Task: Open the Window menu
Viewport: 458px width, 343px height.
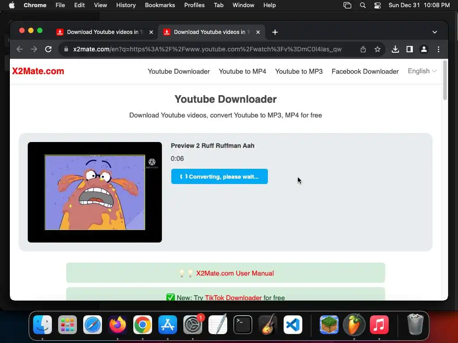Action: tap(243, 5)
